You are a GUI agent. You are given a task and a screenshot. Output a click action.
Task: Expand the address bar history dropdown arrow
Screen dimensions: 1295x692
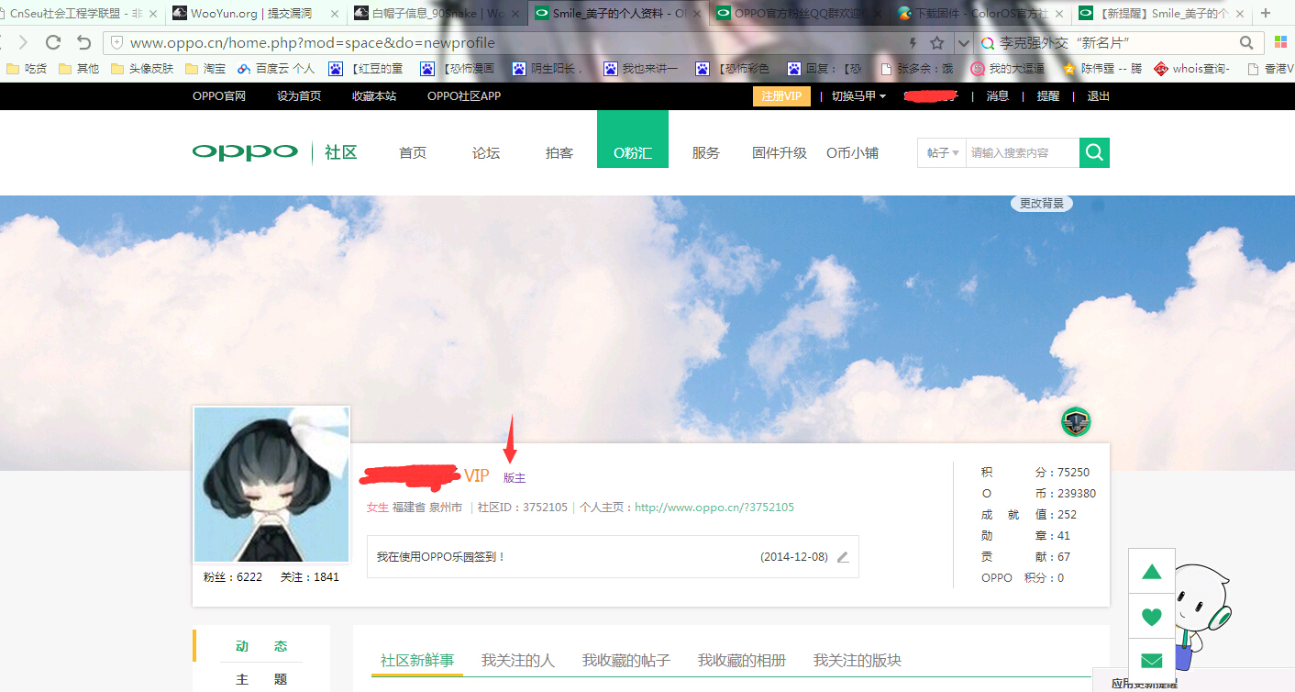point(963,43)
